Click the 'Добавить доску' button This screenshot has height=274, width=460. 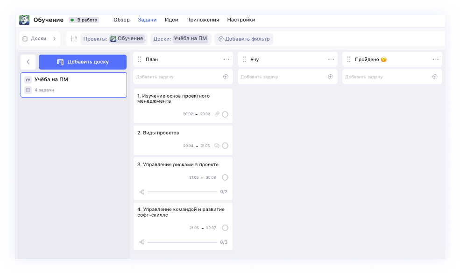83,62
